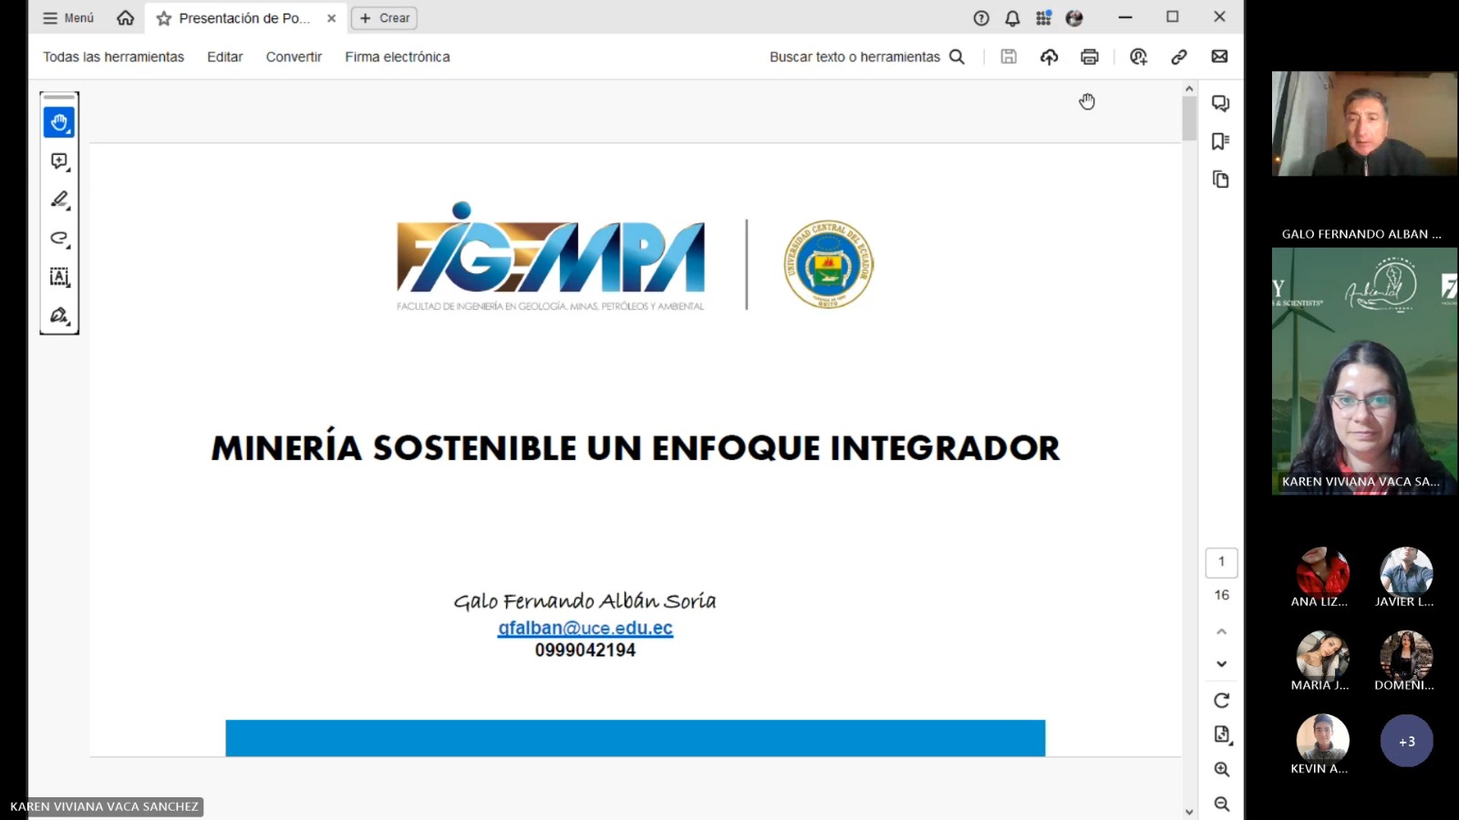Click the current page number box
The height and width of the screenshot is (820, 1459).
click(1222, 562)
